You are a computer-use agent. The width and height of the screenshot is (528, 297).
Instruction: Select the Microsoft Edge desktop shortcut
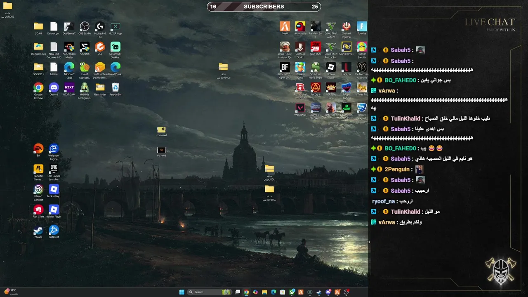coord(69,71)
